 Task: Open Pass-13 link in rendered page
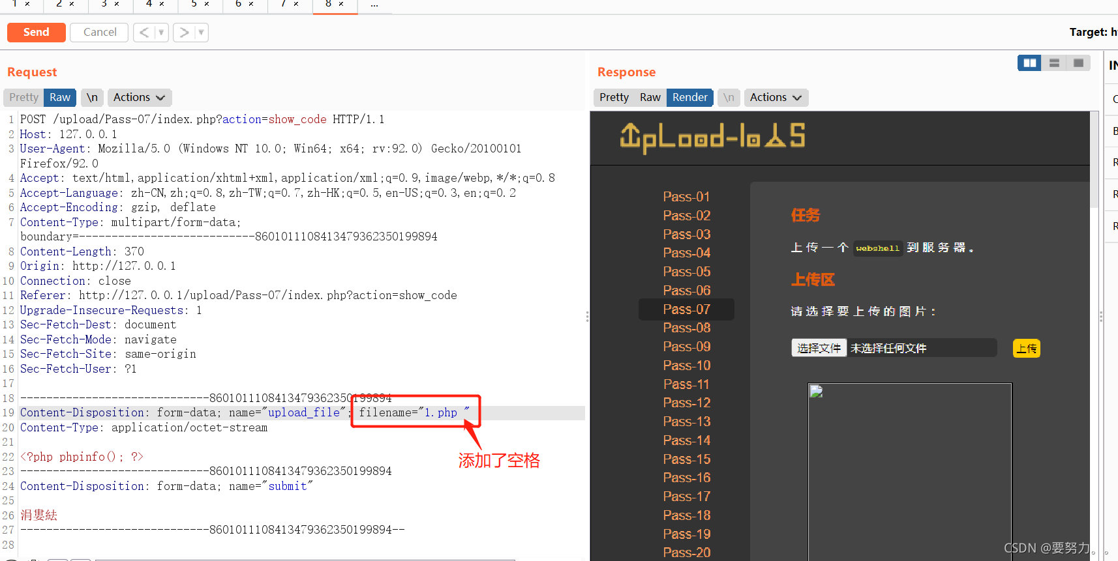[686, 422]
